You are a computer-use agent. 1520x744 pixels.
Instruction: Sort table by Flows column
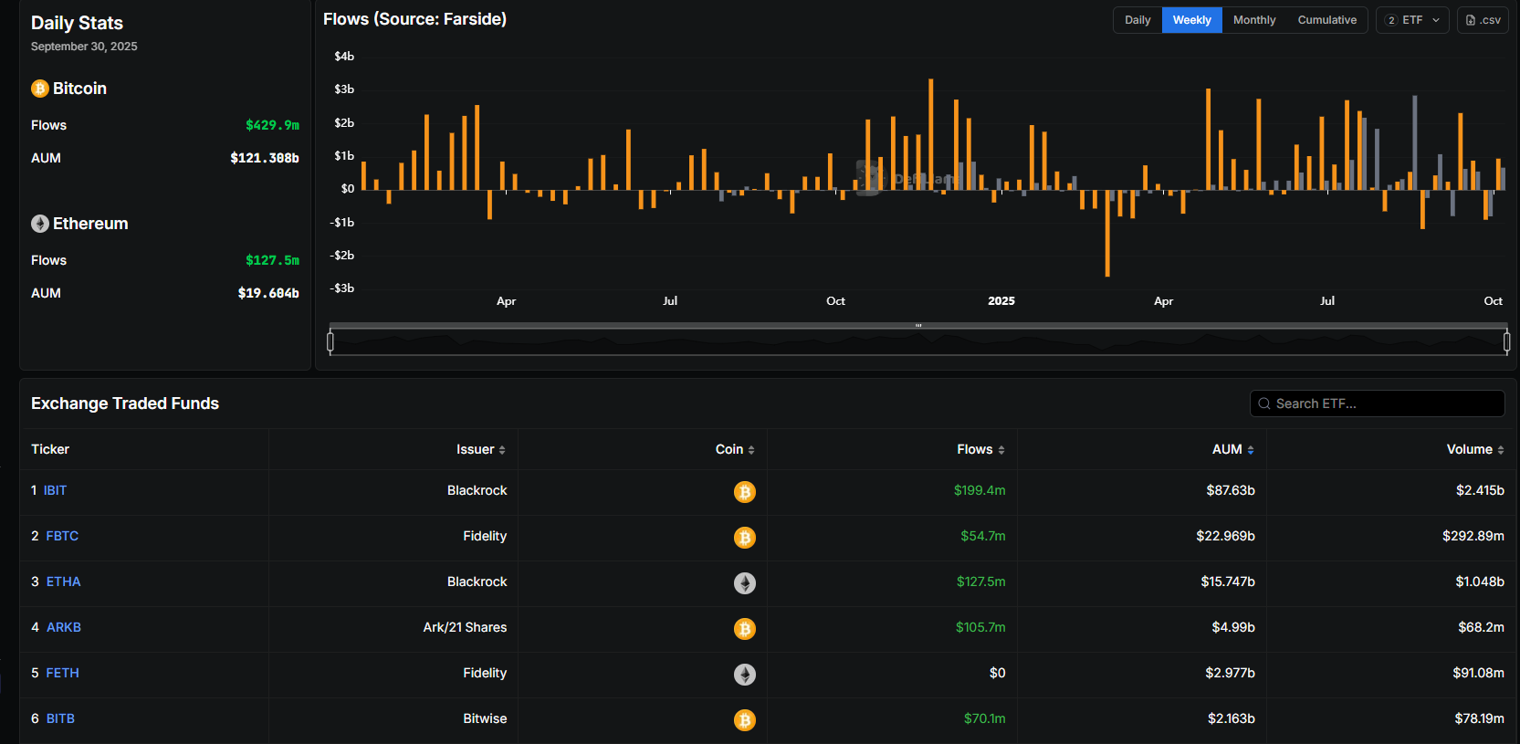coord(980,449)
